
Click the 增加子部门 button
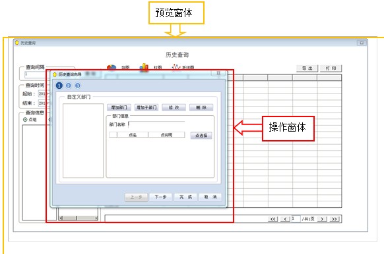[146, 107]
